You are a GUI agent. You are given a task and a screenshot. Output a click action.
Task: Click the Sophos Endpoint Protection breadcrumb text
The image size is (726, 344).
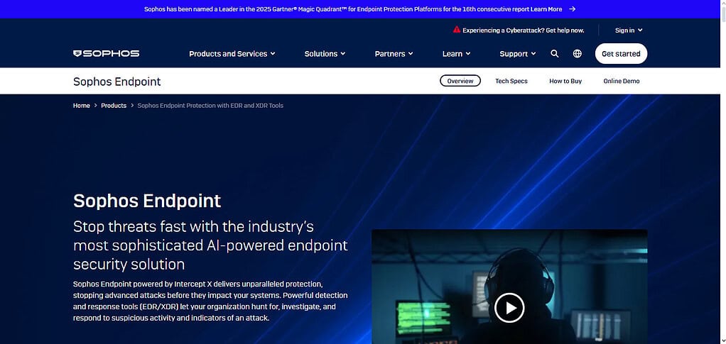(210, 106)
